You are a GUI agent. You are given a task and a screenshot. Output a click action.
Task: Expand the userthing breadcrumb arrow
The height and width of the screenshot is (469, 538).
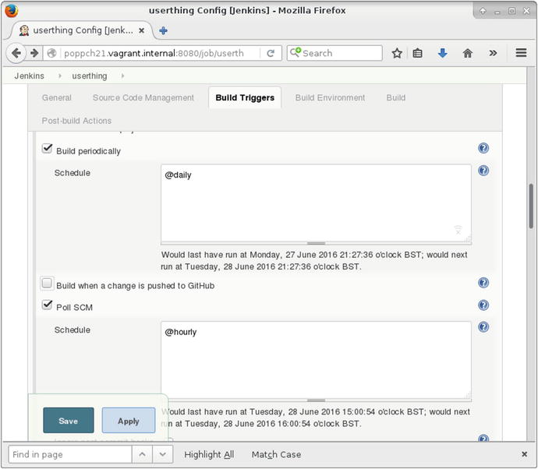pyautogui.click(x=123, y=76)
